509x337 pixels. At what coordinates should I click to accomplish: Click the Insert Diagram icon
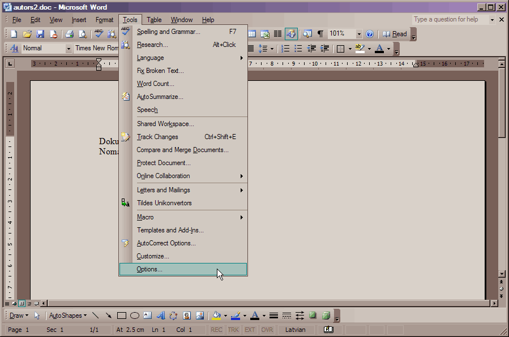pyautogui.click(x=174, y=316)
